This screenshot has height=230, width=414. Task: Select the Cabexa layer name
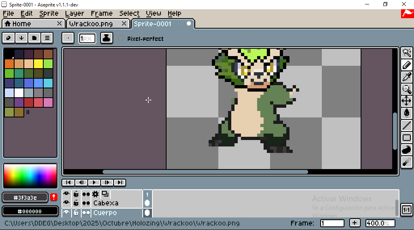(x=106, y=203)
